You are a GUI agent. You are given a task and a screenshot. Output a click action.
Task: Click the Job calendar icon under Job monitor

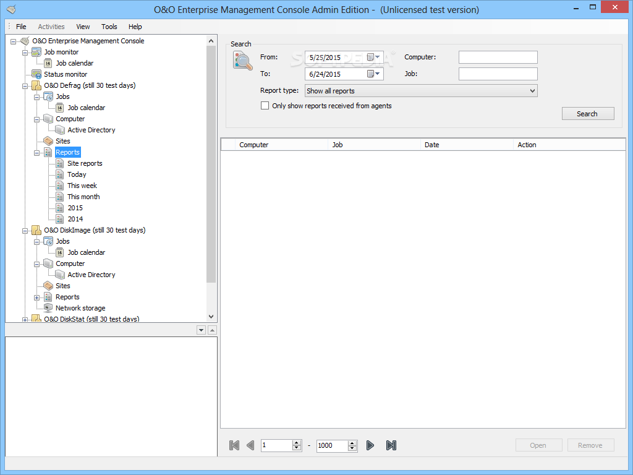48,63
